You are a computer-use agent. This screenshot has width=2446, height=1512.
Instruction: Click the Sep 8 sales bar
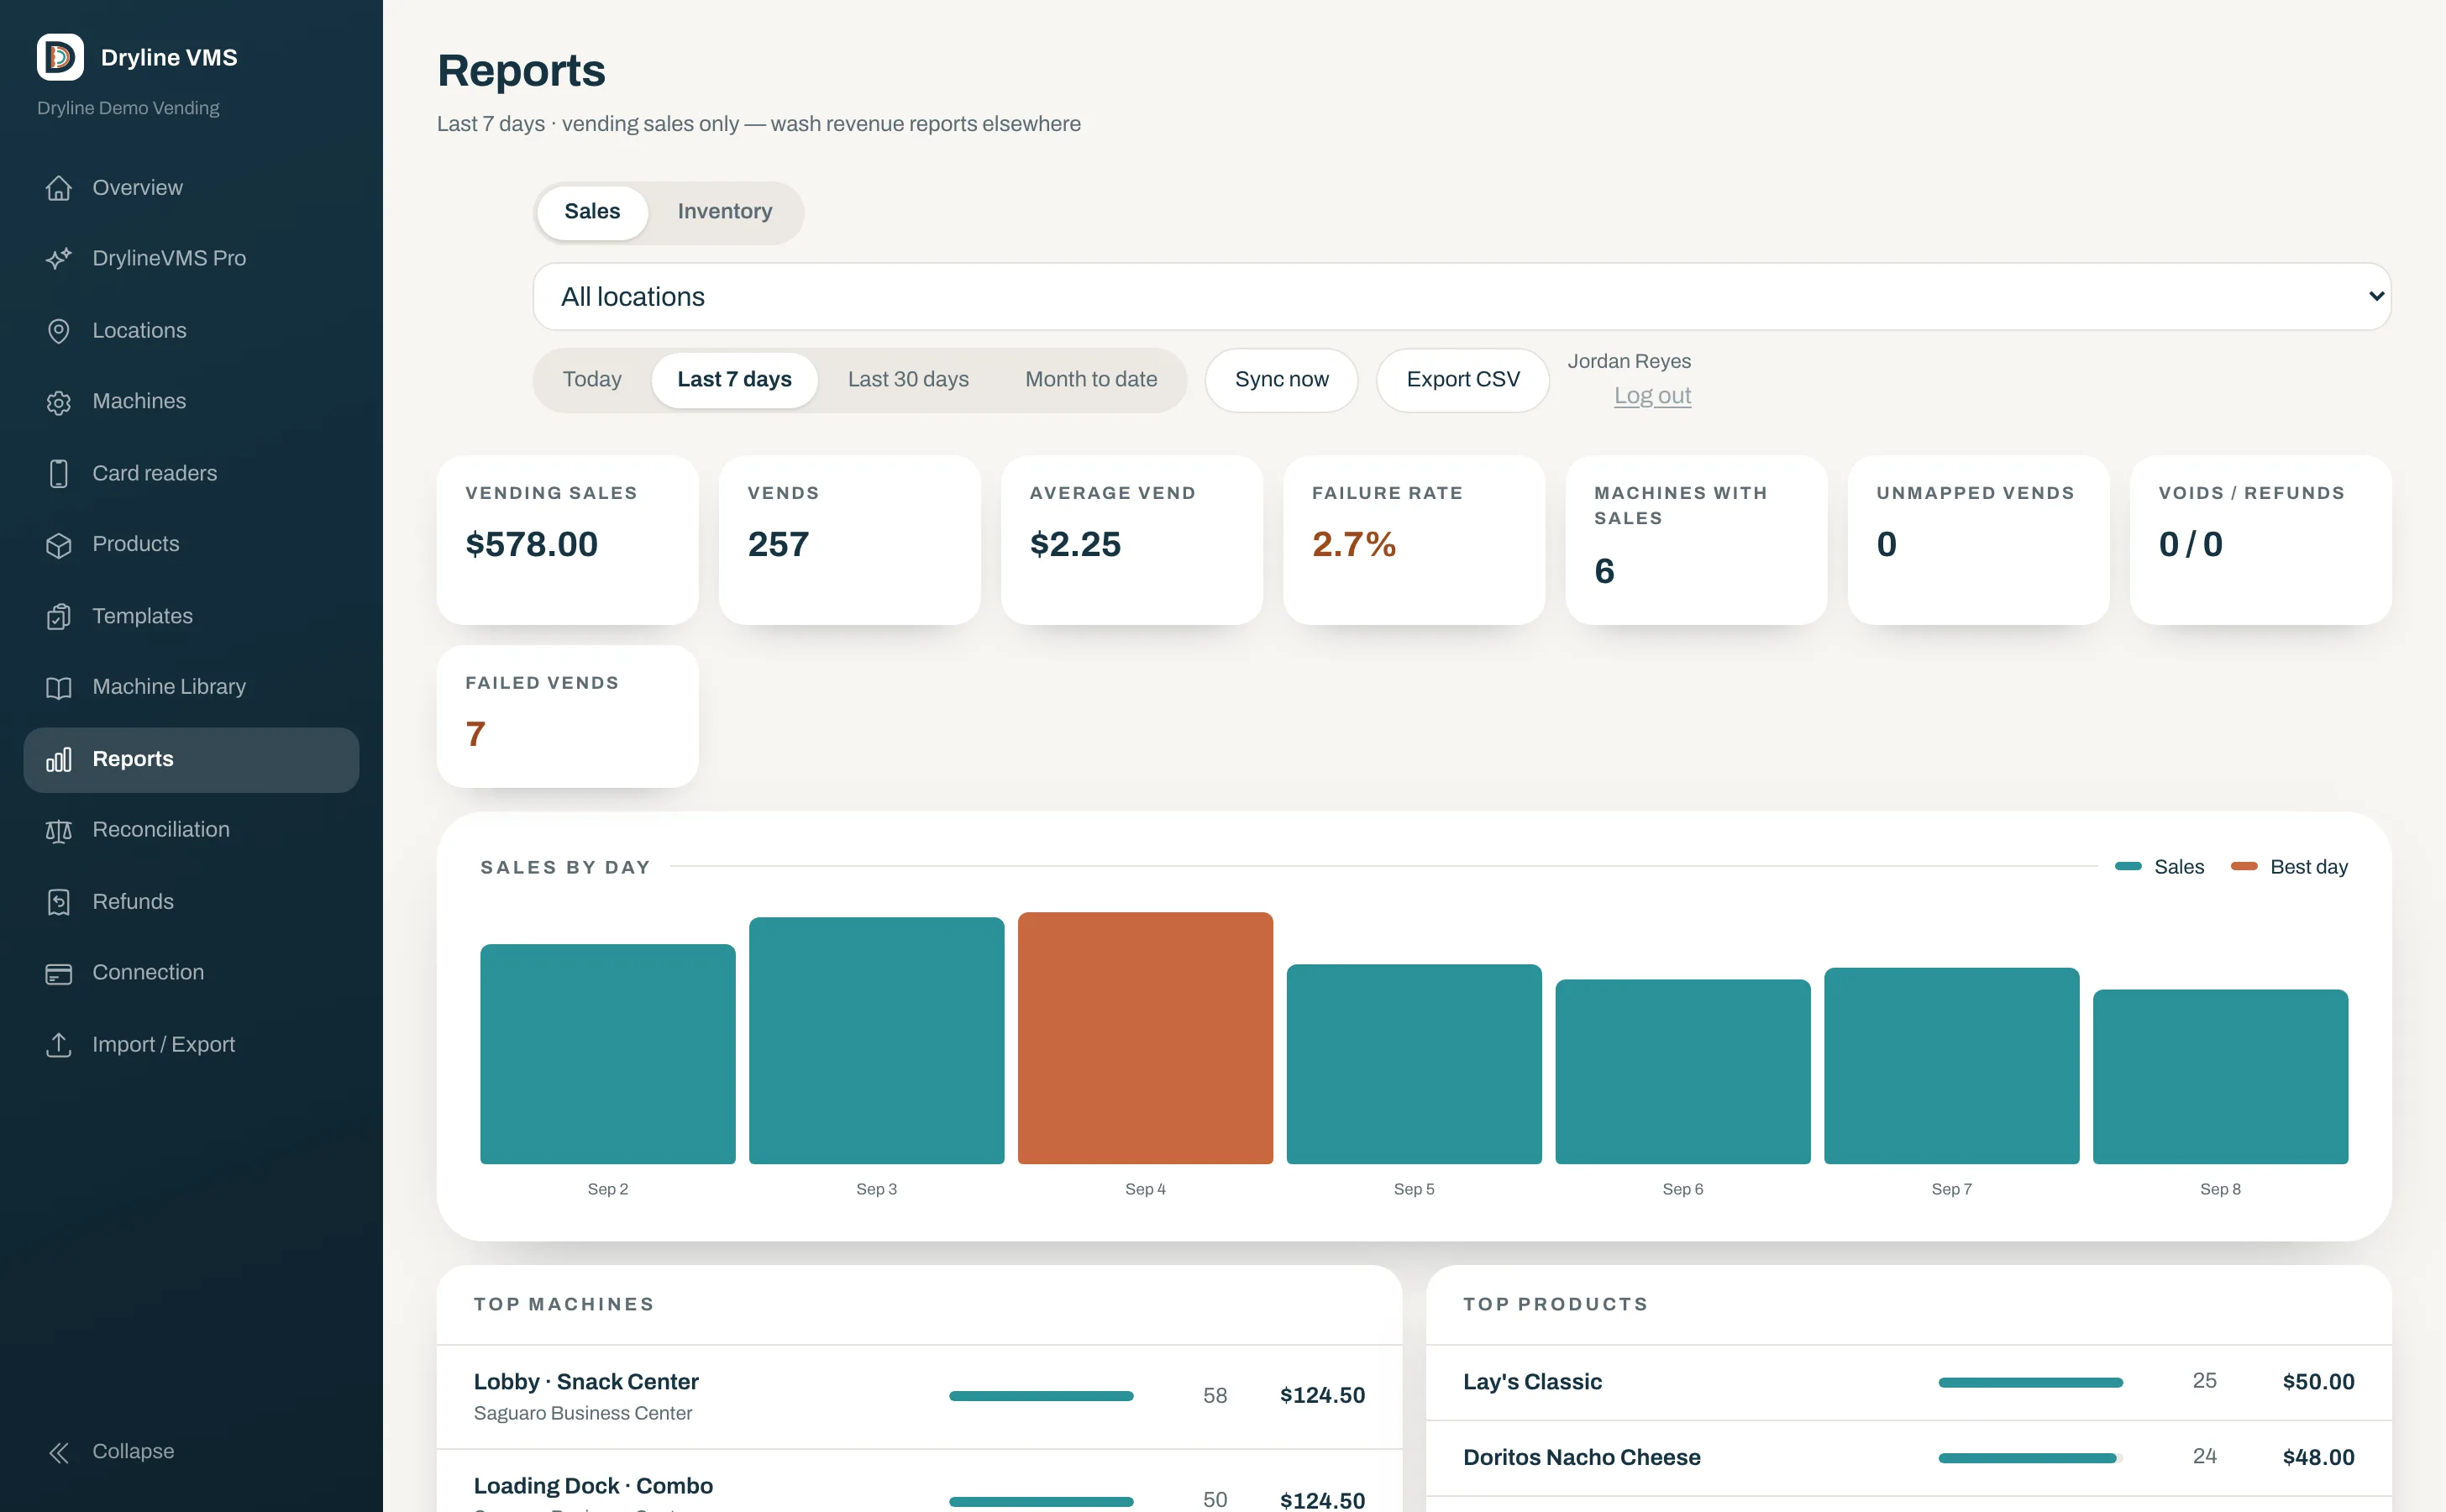pos(2220,1077)
